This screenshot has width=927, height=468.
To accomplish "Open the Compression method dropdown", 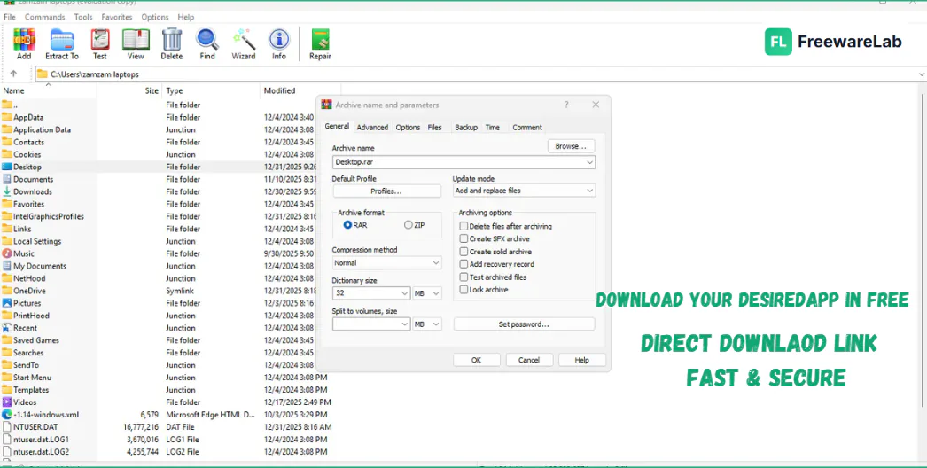I will coord(436,262).
